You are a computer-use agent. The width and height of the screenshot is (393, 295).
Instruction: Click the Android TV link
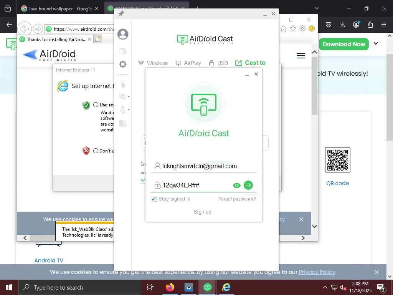point(49,260)
